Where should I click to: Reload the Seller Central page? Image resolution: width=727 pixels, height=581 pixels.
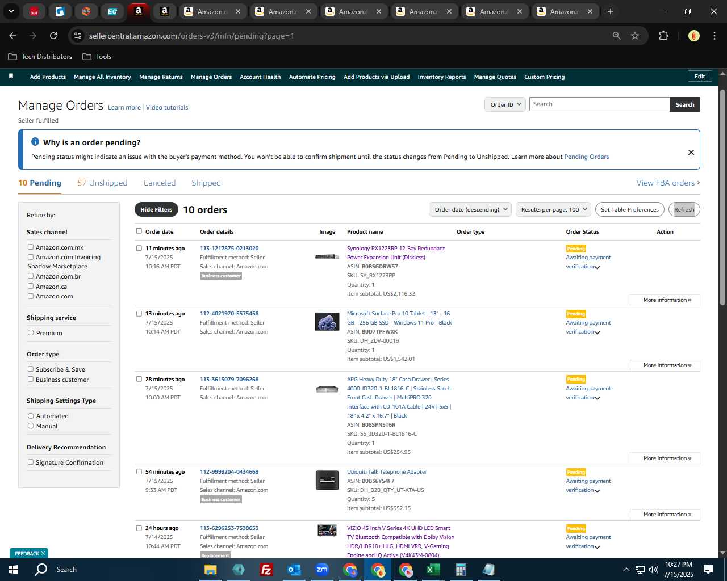coord(53,36)
